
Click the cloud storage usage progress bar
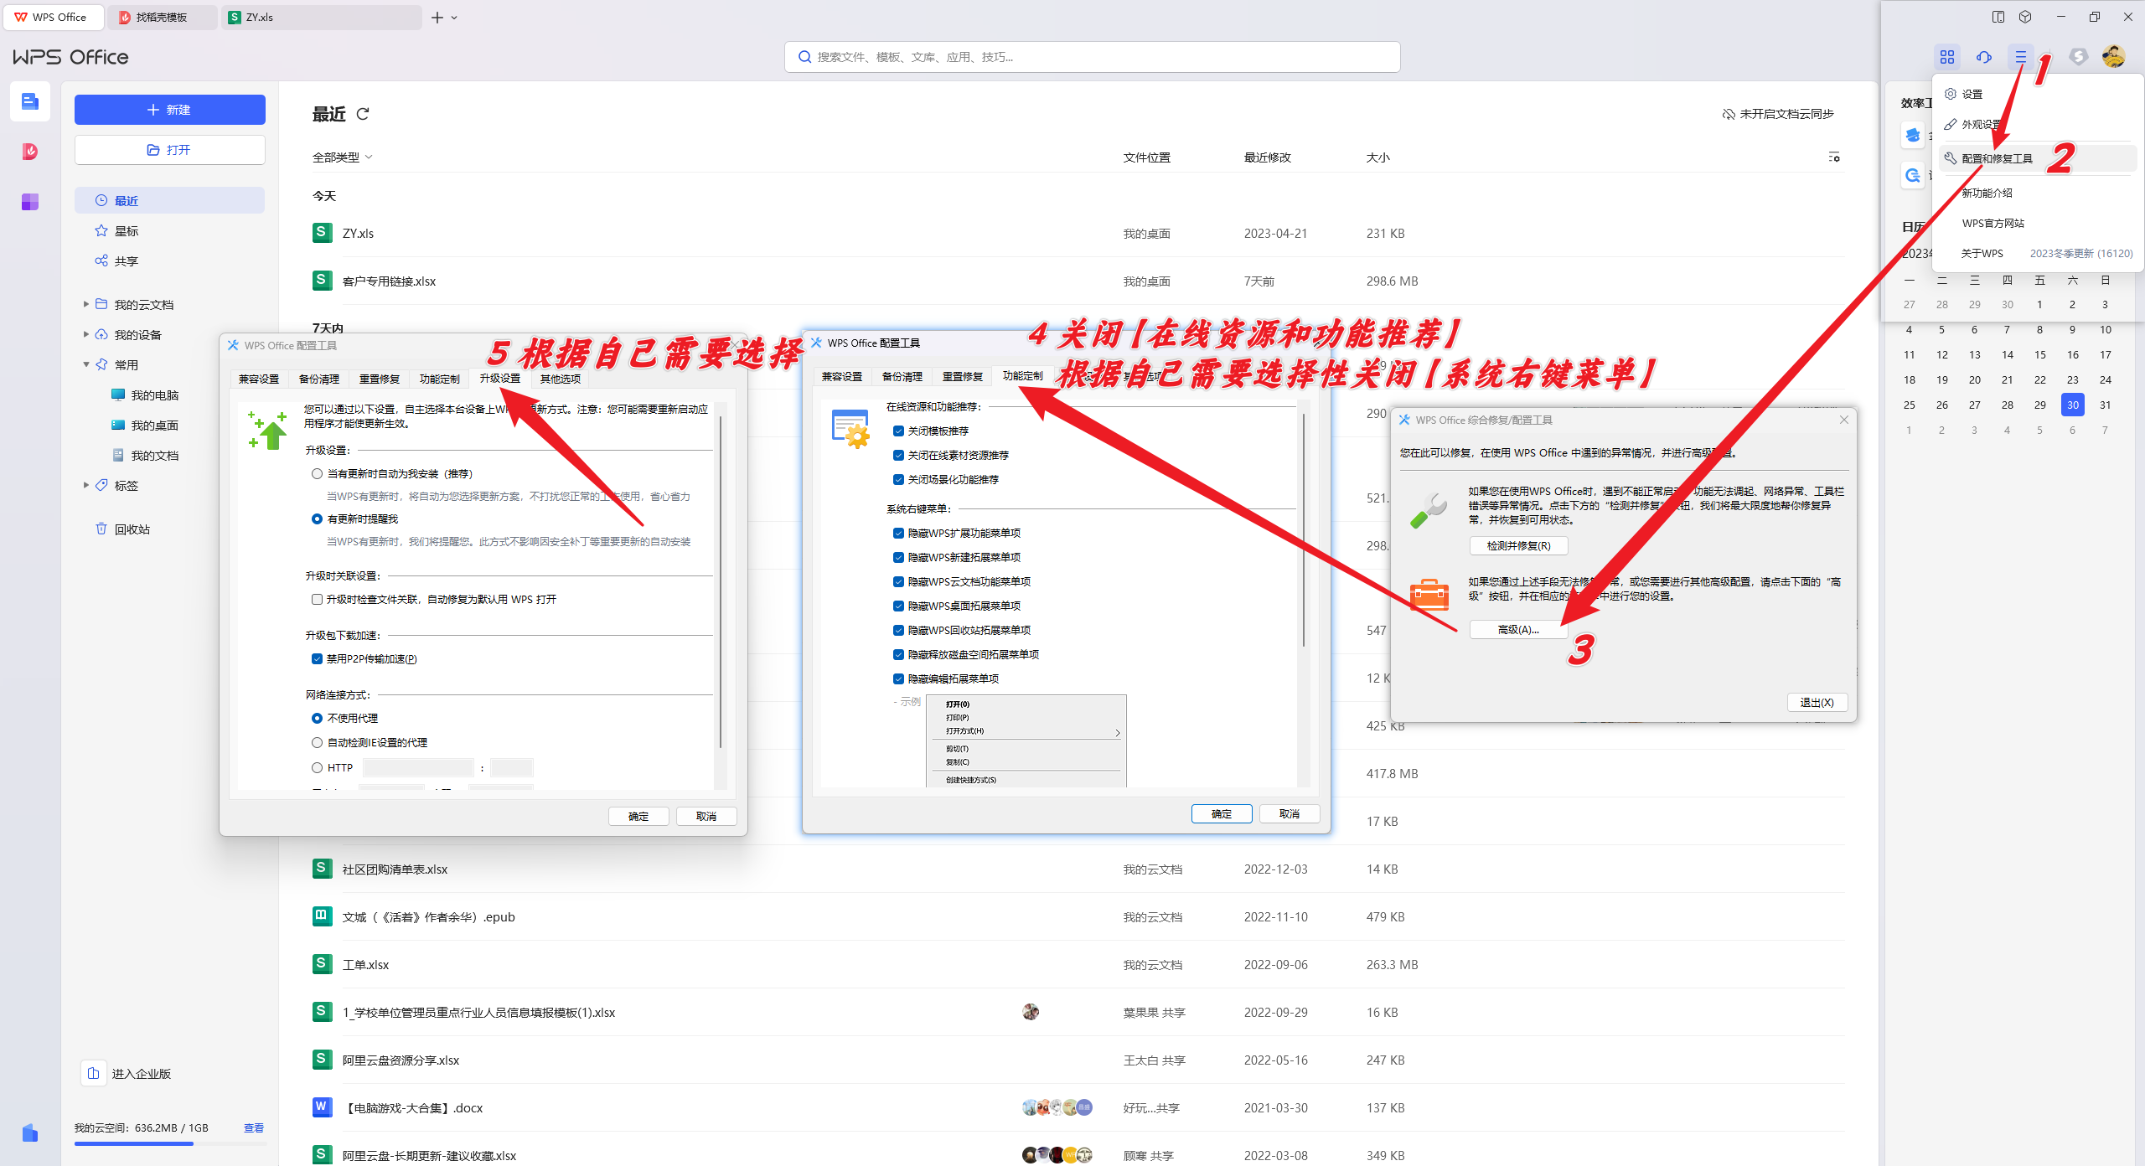(x=170, y=1143)
